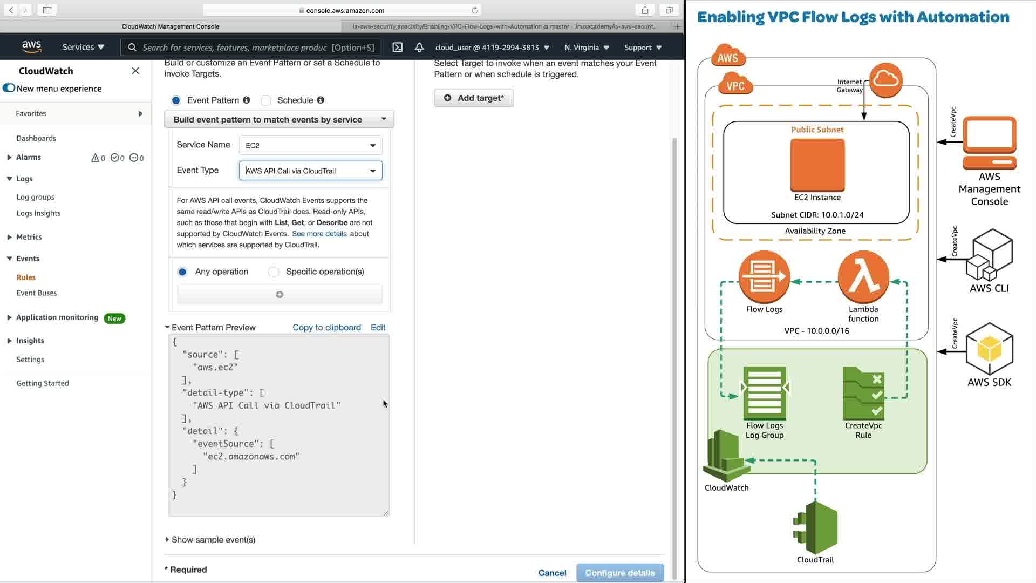Click the notifications bell icon
The width and height of the screenshot is (1036, 583).
coord(419,48)
